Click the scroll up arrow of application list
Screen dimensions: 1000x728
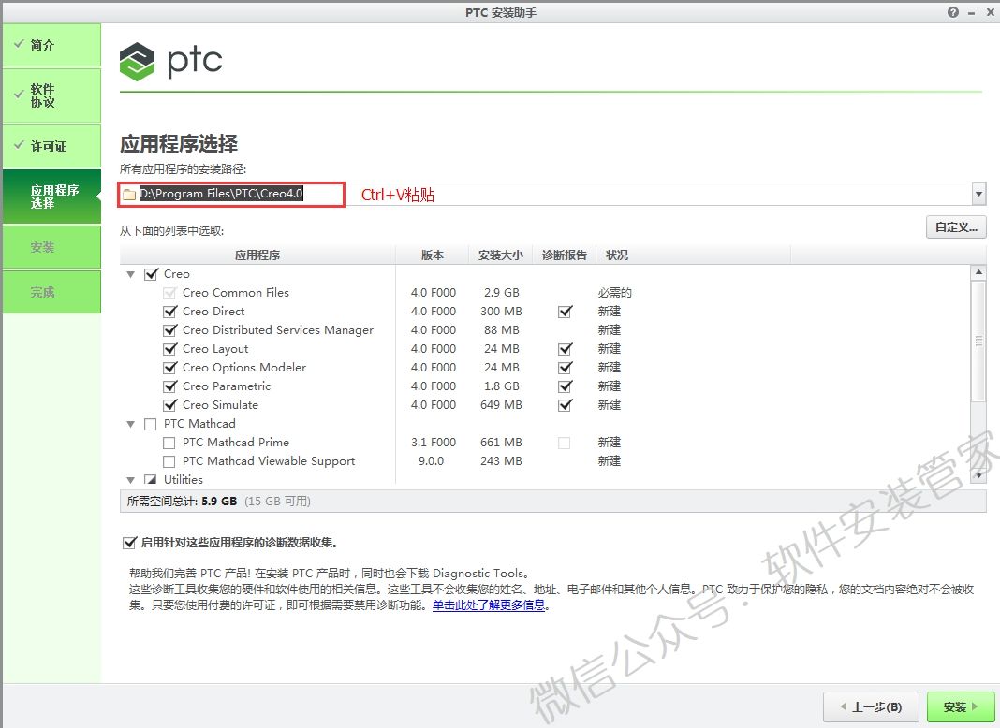coord(978,272)
